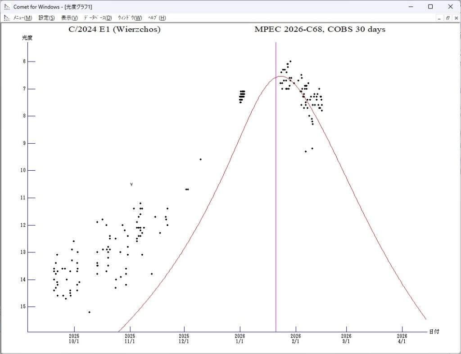Image resolution: width=461 pixels, height=354 pixels.
Task: Click the 光度 magnitude axis label
Action: (x=27, y=38)
